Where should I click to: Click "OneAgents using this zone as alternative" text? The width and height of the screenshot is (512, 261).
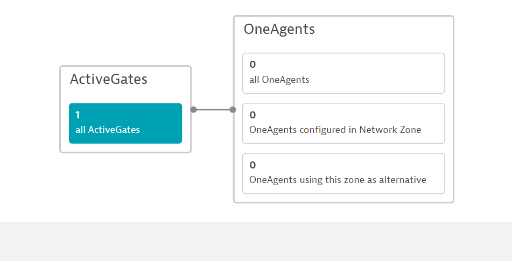tap(338, 180)
